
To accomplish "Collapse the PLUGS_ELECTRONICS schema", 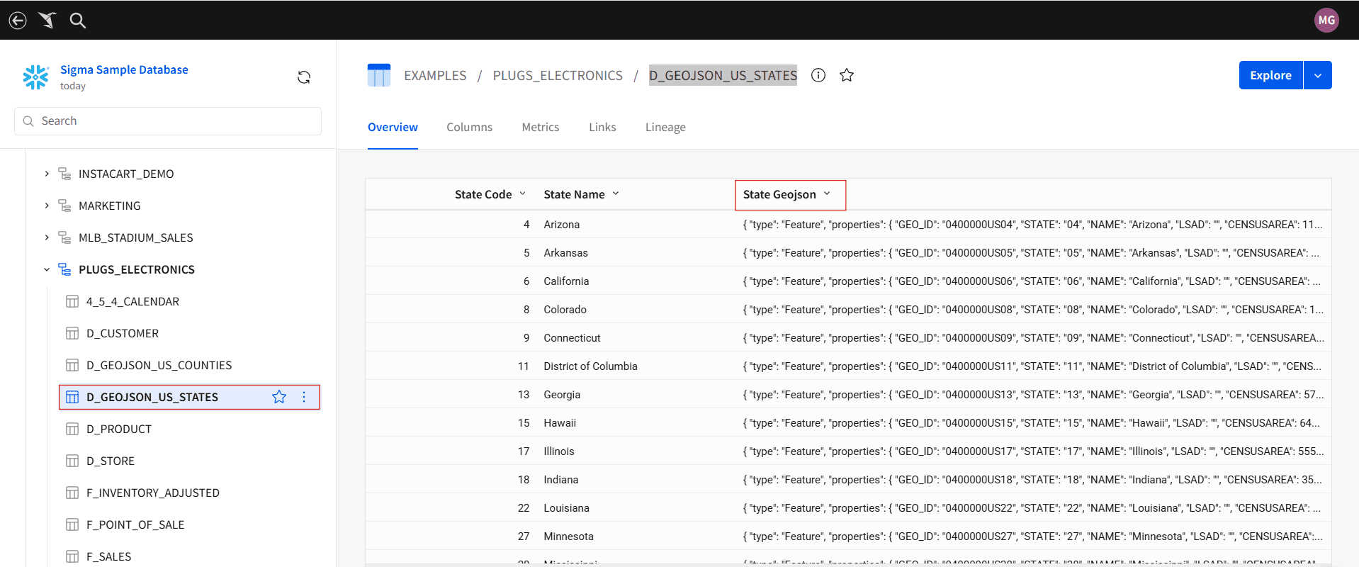I will tap(47, 269).
